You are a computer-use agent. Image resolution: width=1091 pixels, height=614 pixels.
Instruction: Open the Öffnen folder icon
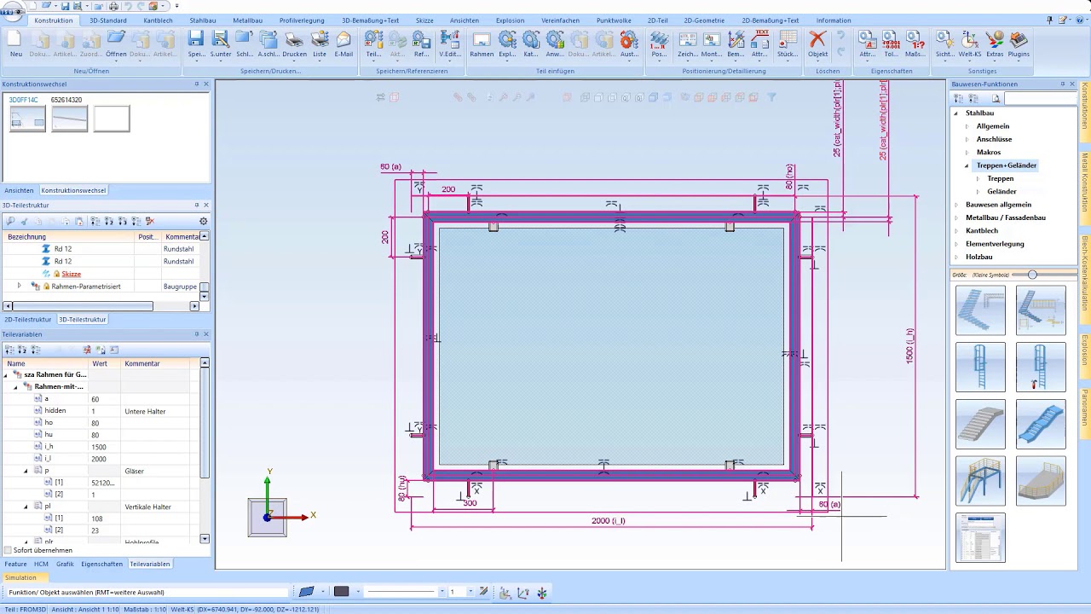(x=116, y=39)
